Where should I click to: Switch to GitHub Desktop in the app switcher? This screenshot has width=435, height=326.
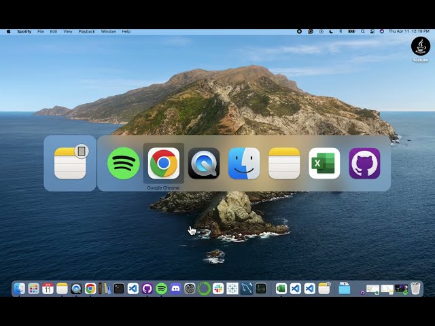point(364,163)
